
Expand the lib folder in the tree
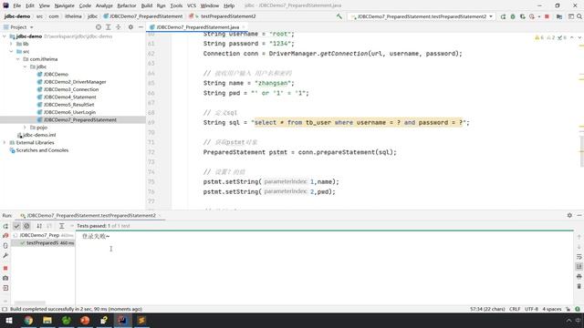(x=11, y=44)
